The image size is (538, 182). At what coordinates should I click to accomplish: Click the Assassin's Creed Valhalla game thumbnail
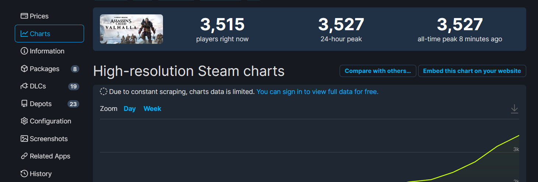pos(131,29)
